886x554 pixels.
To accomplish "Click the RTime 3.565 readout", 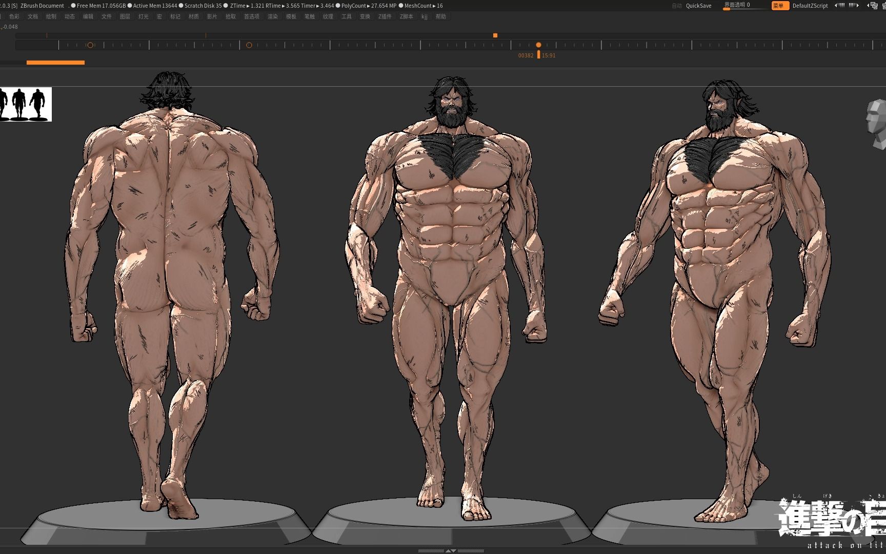I will (x=283, y=6).
